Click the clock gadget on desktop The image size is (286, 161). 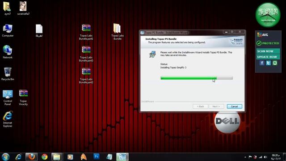point(268,15)
